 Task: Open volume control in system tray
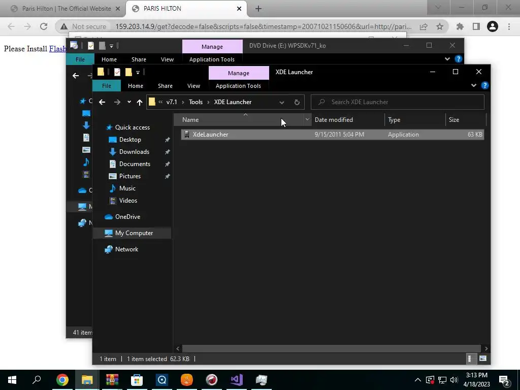(454, 380)
